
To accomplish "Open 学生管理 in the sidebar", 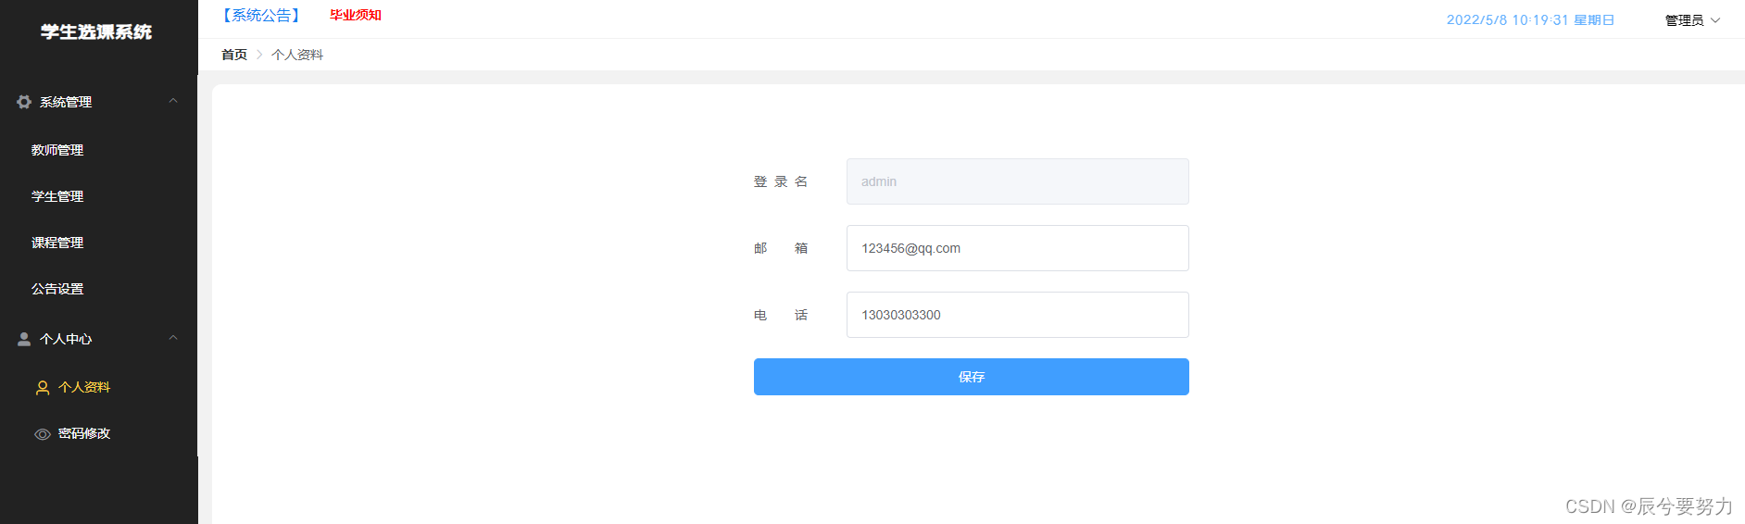I will tap(57, 196).
